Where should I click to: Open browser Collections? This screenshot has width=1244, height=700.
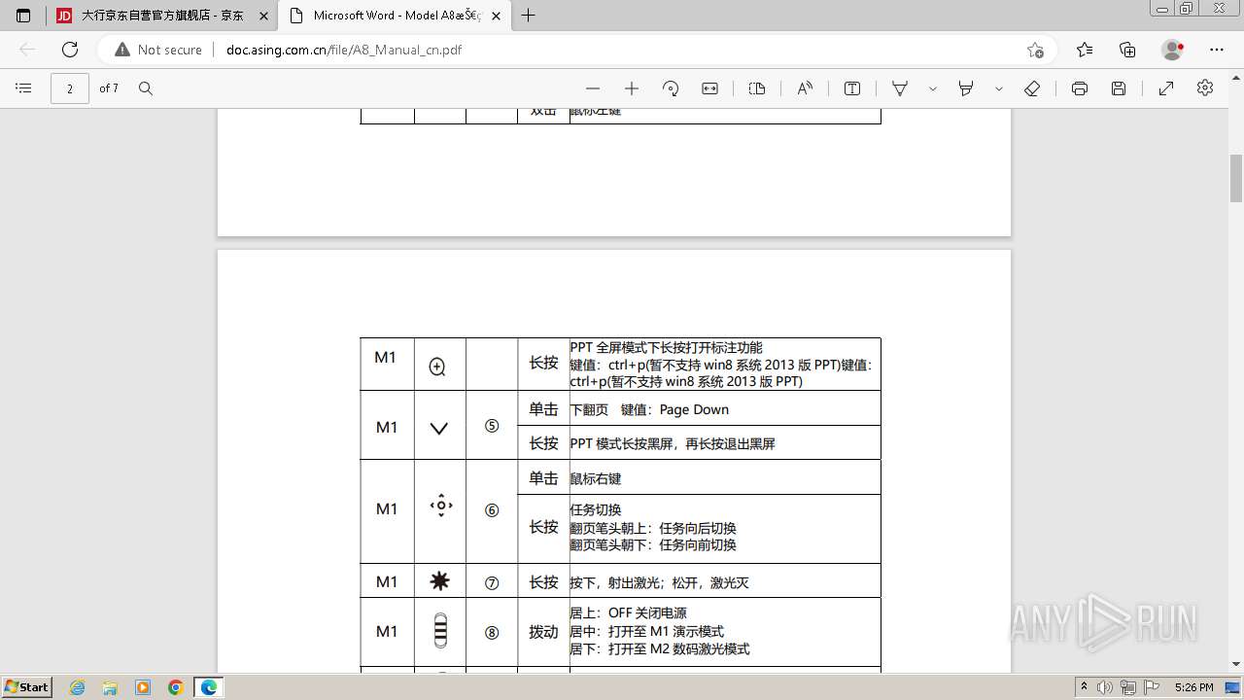[1127, 50]
